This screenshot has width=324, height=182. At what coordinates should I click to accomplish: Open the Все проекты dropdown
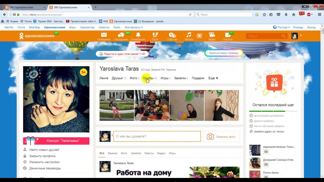[x=134, y=27]
